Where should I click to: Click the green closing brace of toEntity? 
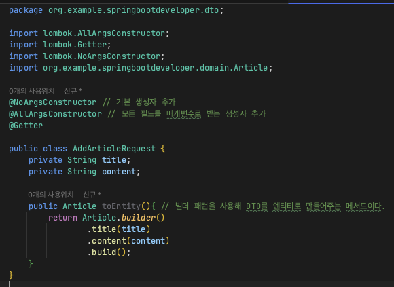pyautogui.click(x=31, y=264)
